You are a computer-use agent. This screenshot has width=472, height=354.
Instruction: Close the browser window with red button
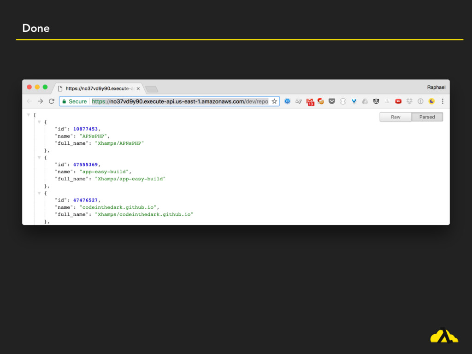point(29,87)
